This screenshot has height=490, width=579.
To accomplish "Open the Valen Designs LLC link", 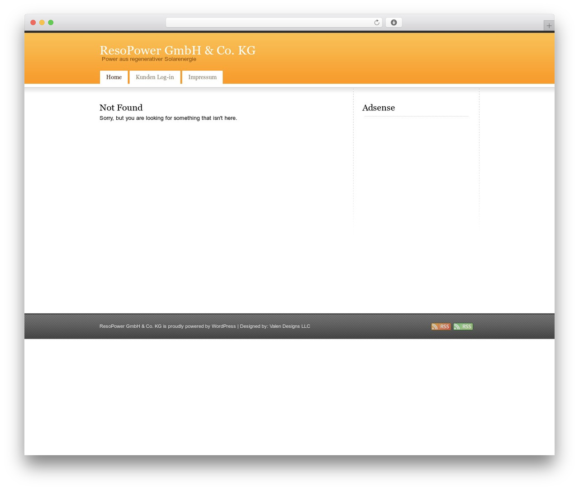I will [290, 326].
